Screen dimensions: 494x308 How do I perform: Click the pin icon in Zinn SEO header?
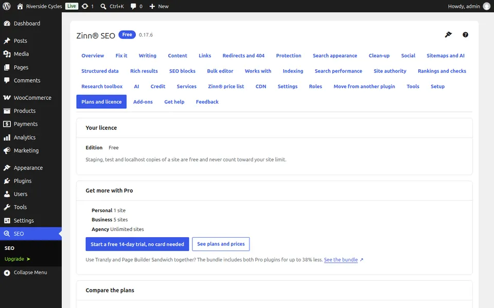(448, 34)
